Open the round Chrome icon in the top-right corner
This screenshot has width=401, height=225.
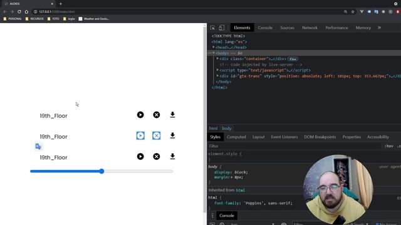pos(395,4)
